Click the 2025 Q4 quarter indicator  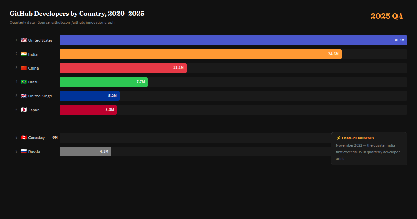tap(386, 16)
